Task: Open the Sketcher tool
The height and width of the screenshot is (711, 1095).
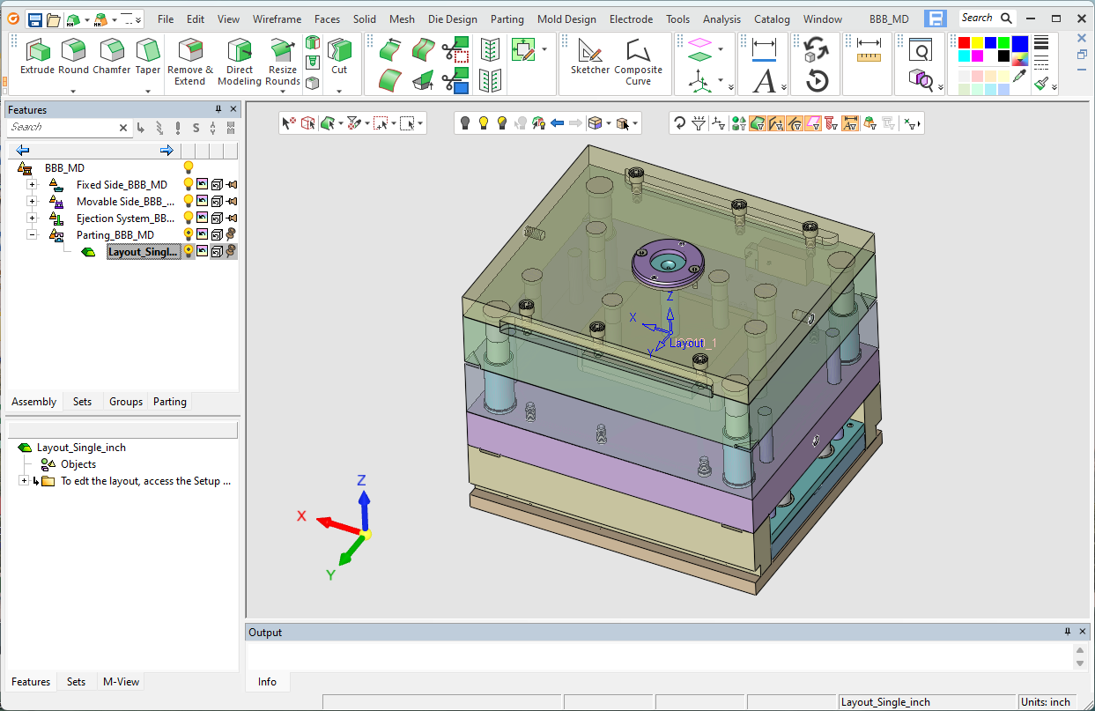Action: coord(590,56)
